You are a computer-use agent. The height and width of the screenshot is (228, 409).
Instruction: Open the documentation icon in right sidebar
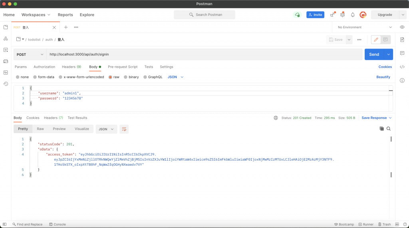[x=402, y=39]
